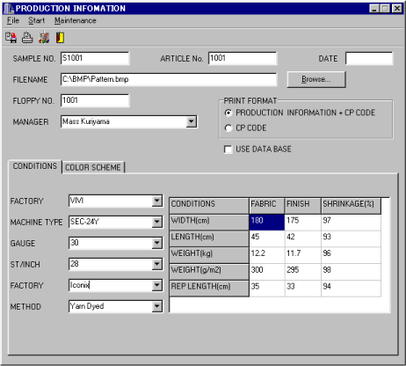Screen dimensions: 406x366
Task: Enable the USE DATA BASE checkbox
Action: point(228,150)
